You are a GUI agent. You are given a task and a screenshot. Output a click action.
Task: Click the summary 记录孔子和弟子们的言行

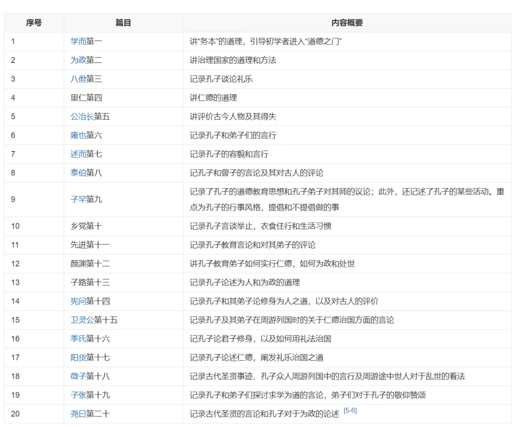point(233,135)
